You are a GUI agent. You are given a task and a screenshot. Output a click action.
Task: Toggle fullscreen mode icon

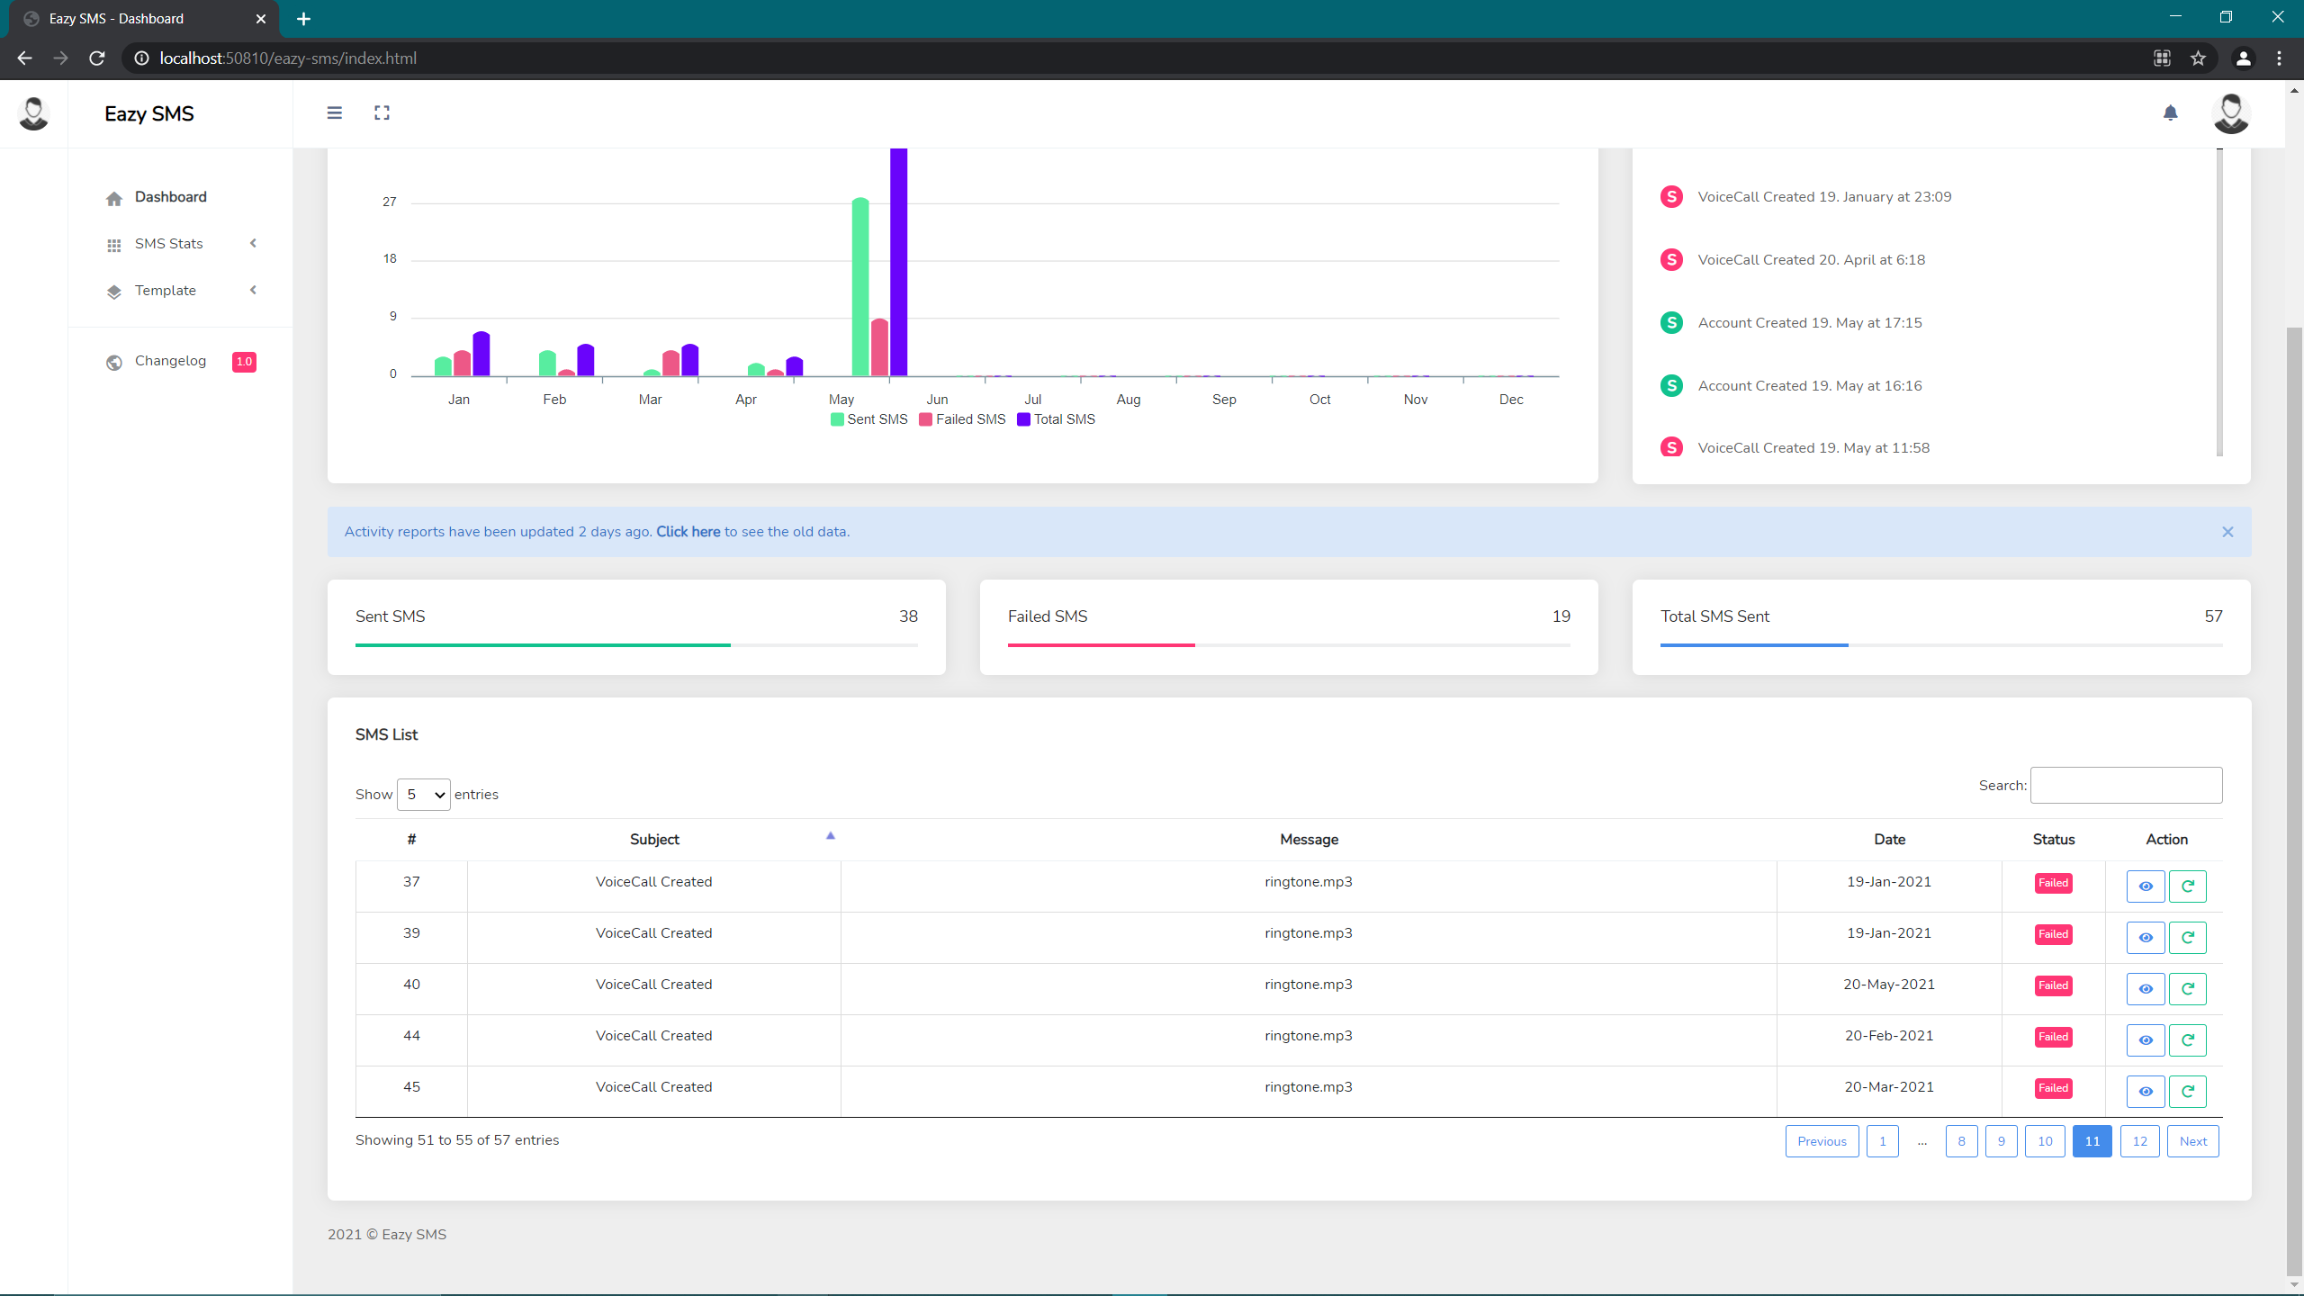382,112
